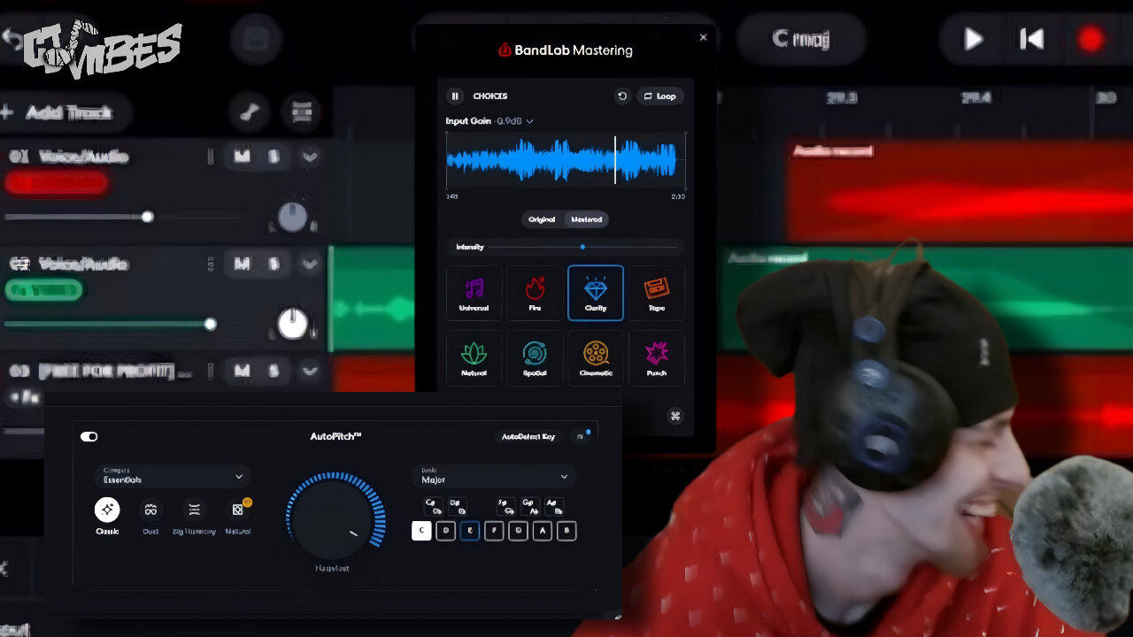Select the Duet AutoPitch effect

[x=150, y=516]
